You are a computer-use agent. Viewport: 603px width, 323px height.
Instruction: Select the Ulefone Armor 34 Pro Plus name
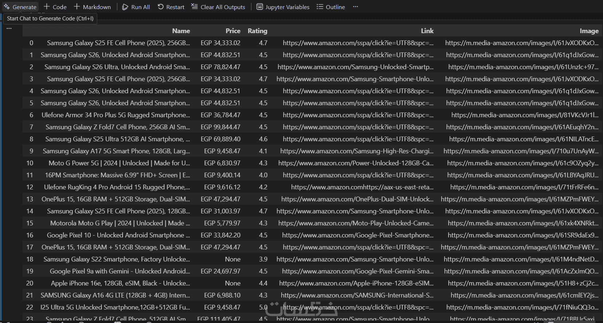click(x=116, y=115)
